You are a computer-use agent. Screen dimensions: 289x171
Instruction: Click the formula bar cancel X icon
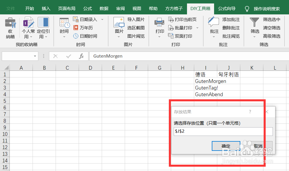(56, 56)
